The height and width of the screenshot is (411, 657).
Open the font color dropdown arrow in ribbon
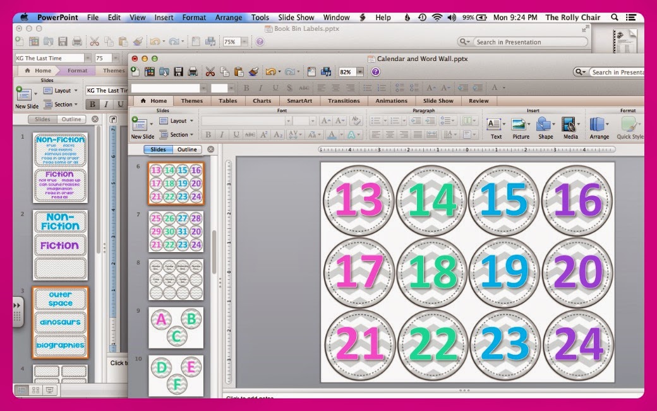coord(342,135)
